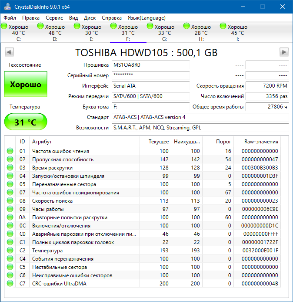Click status dot for attribute 05 reallocated sectors

(10, 184)
